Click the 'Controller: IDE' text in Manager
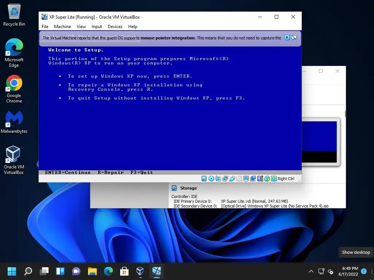 click(184, 197)
